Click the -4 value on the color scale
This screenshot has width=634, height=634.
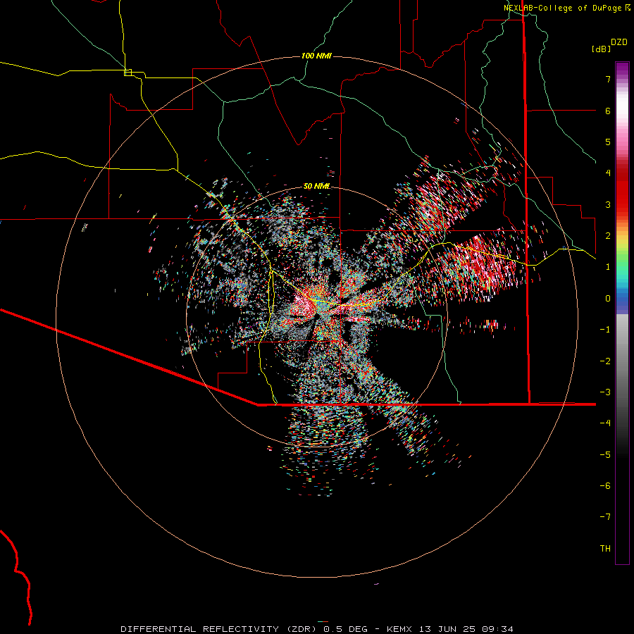pos(605,423)
